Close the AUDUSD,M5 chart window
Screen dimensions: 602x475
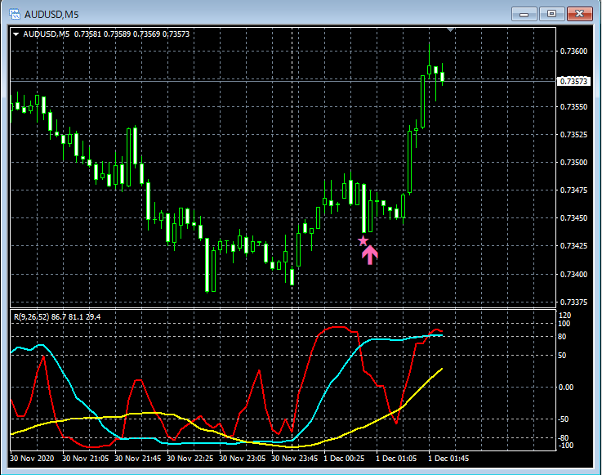coord(579,13)
